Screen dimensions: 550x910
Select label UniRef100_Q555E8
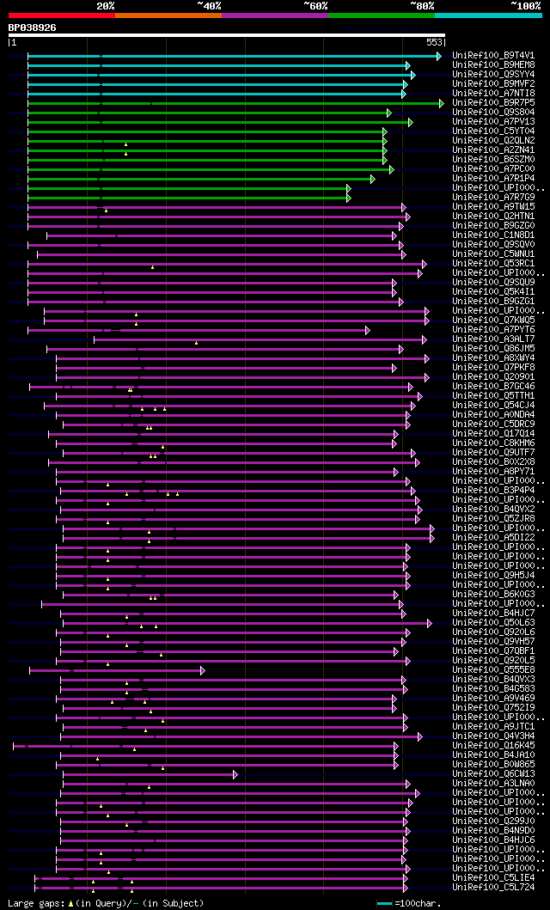tap(494, 670)
